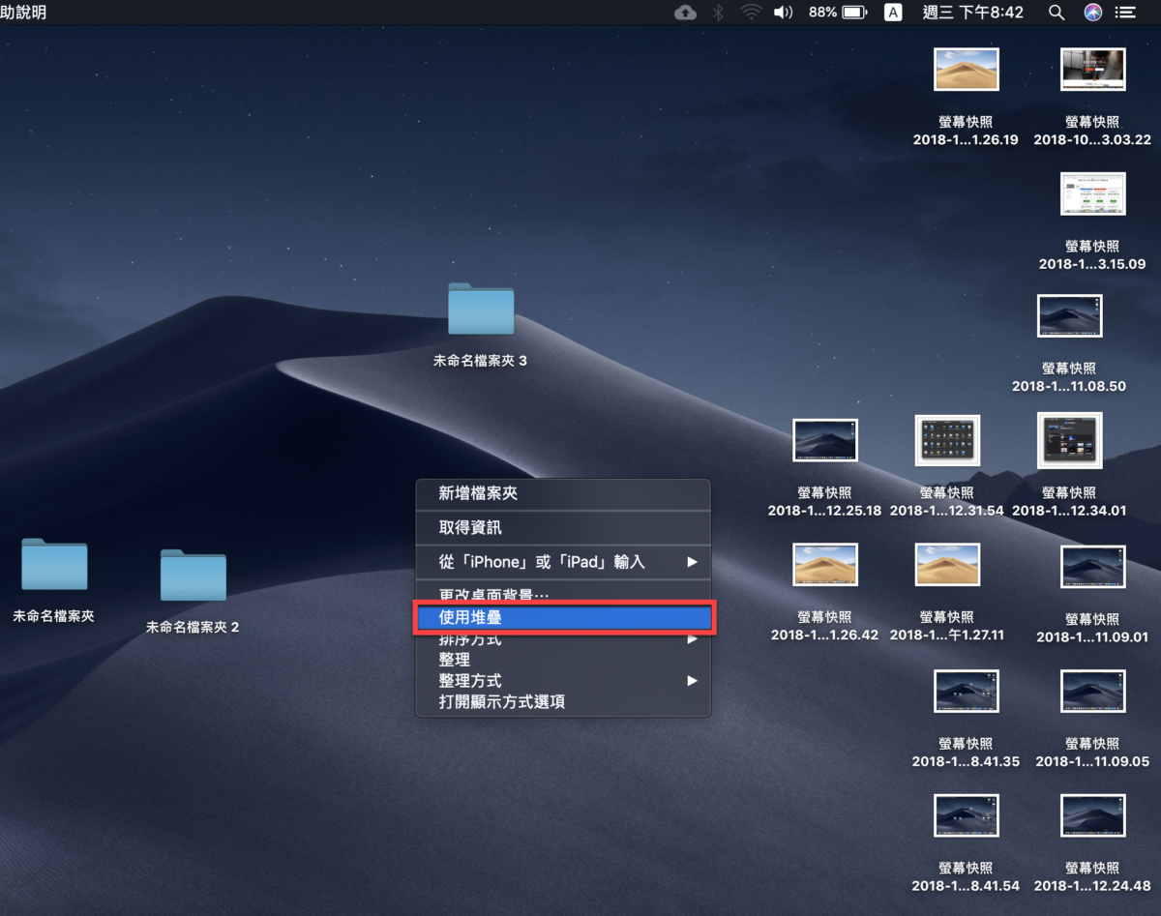The width and height of the screenshot is (1161, 916).
Task: Click the 88% battery status
Action: pos(838,13)
